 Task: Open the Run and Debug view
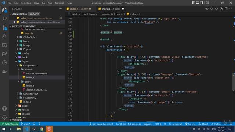coord(4,36)
